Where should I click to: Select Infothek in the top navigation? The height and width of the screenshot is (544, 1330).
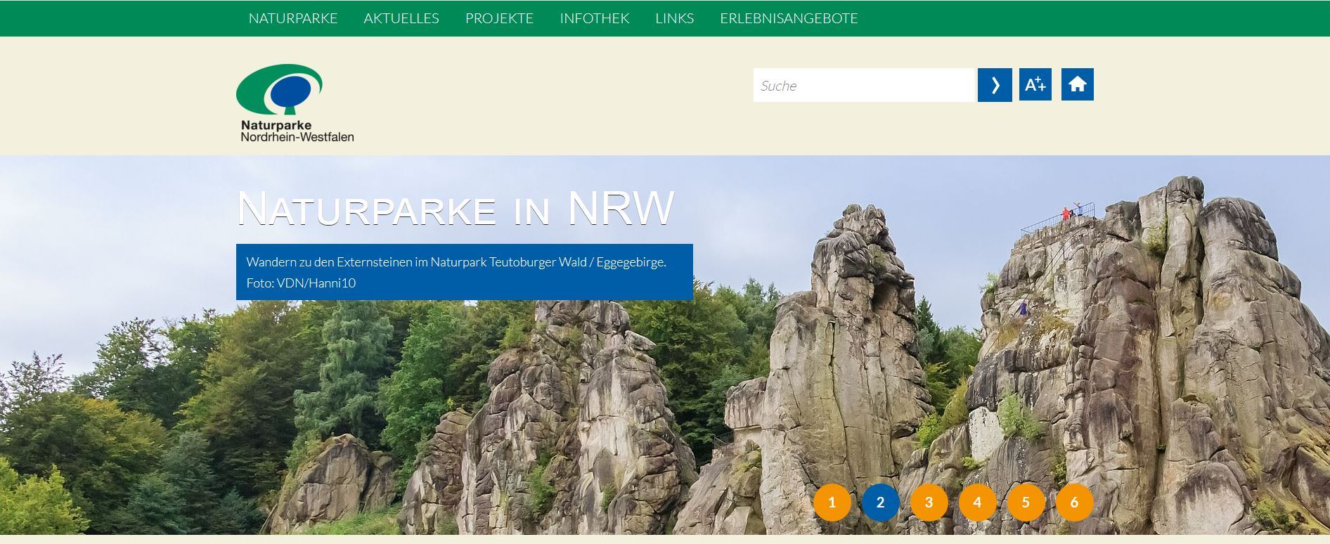coord(594,18)
